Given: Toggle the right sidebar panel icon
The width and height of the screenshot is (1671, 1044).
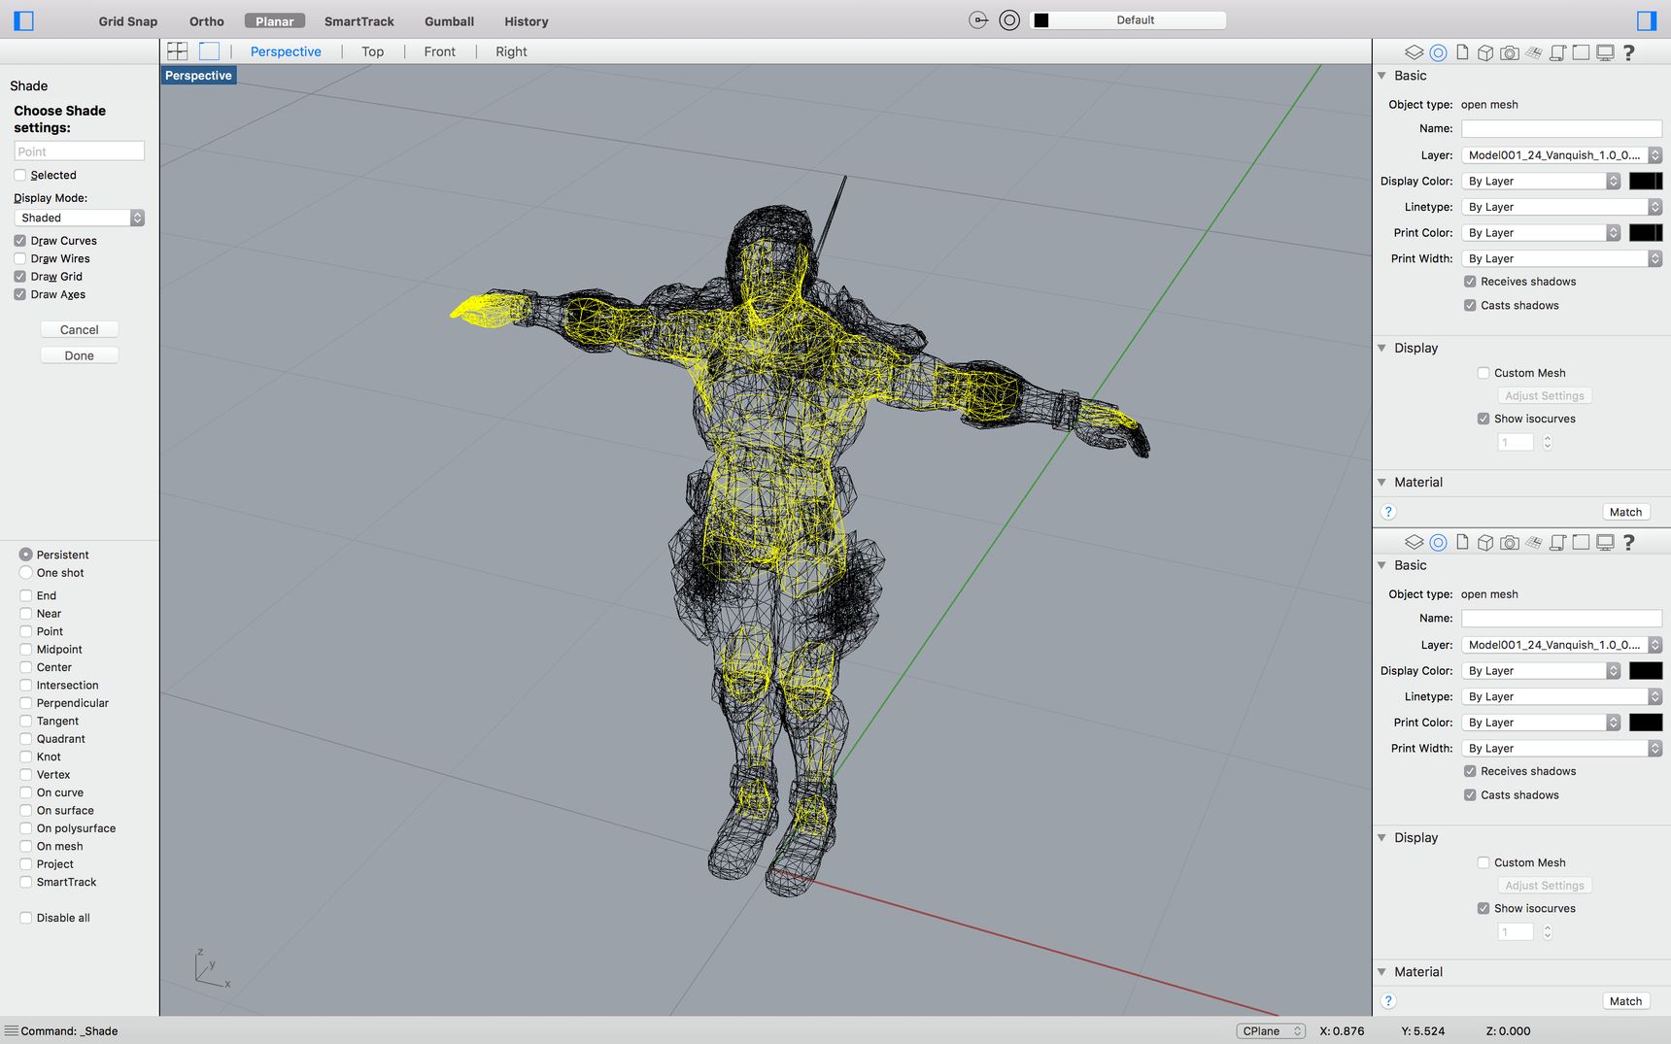Looking at the screenshot, I should (1646, 20).
